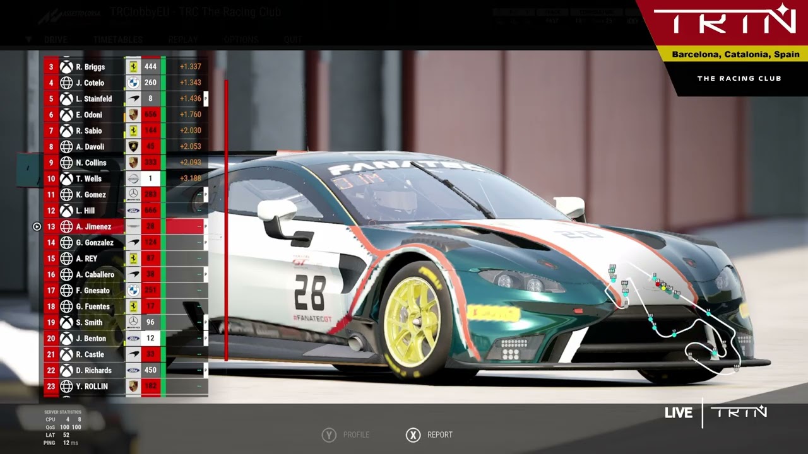
Task: Click the Xbox icon next to E. Odoni
Action: point(66,115)
